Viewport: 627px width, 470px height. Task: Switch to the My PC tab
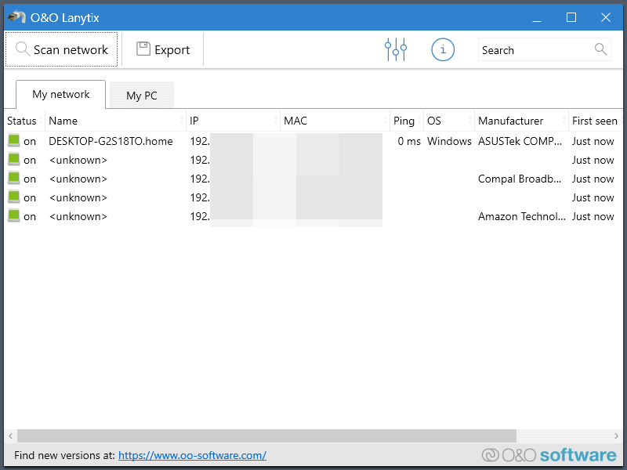(142, 96)
